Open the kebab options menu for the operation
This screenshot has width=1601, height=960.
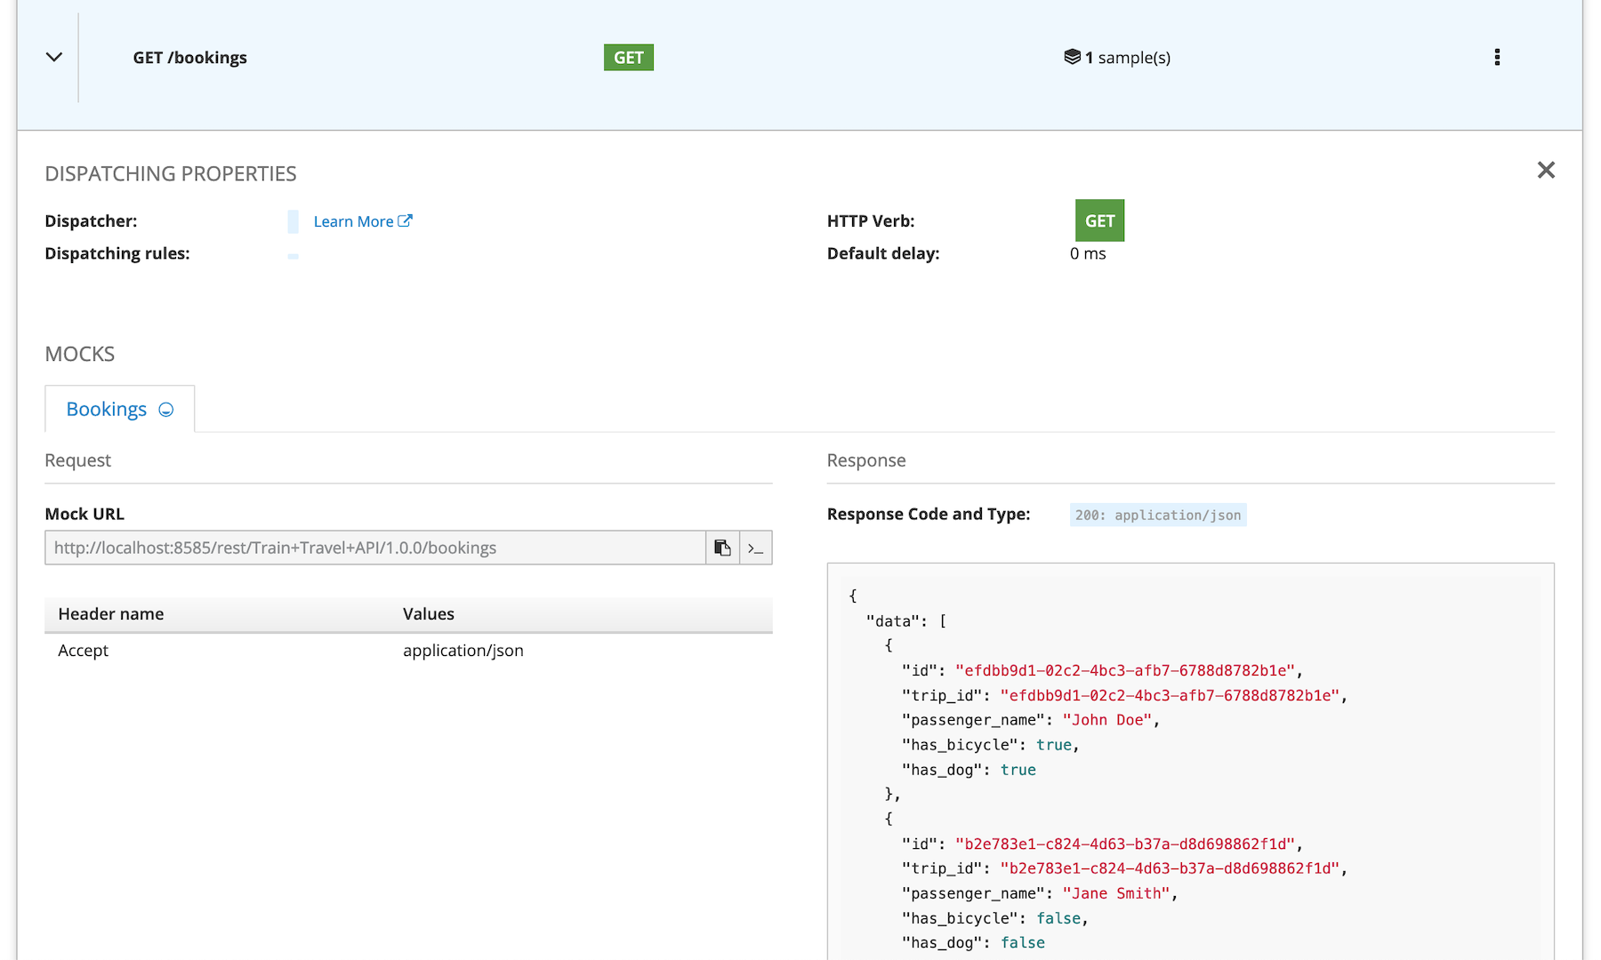(x=1497, y=57)
